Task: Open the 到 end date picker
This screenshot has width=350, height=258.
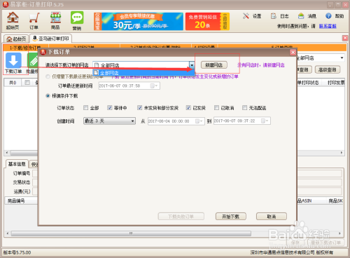Action: [265, 121]
